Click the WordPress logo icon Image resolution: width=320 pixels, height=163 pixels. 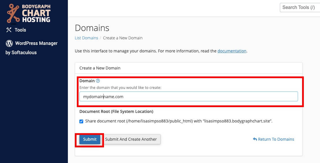pyautogui.click(x=9, y=43)
